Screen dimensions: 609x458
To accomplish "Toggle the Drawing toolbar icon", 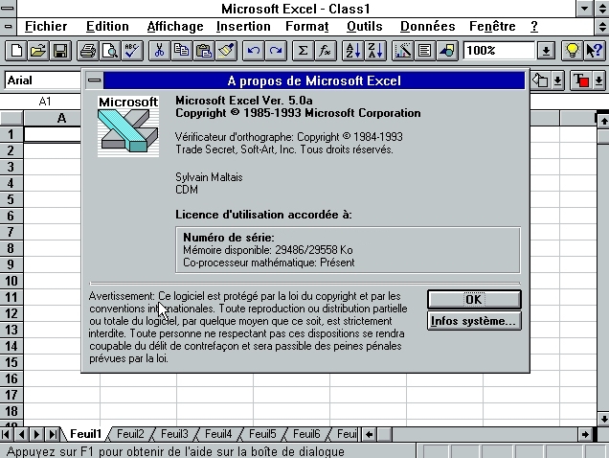I will coord(446,51).
